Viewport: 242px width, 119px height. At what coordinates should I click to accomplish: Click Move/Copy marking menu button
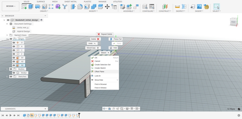tap(93, 48)
